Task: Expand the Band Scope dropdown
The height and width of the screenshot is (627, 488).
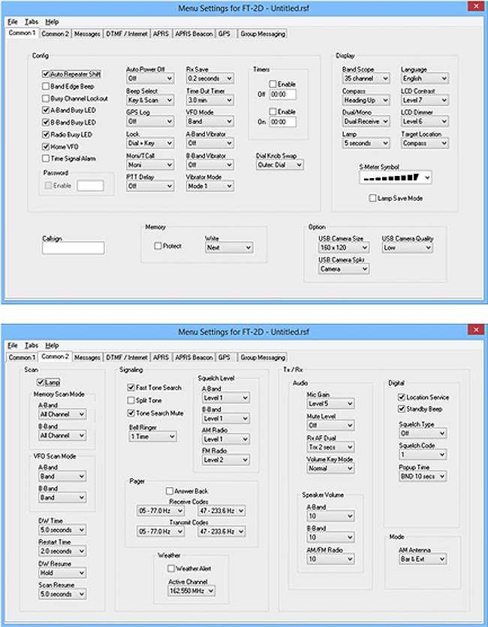Action: [366, 78]
